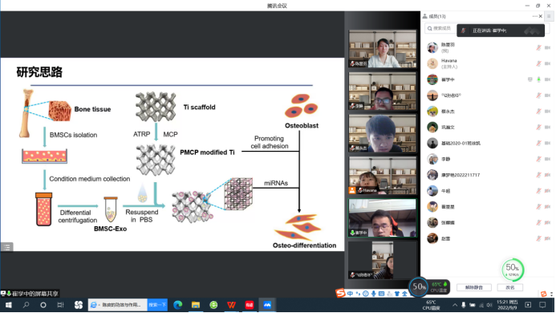Click the 改名 rename button
Image resolution: width=556 pixels, height=313 pixels.
tap(510, 287)
